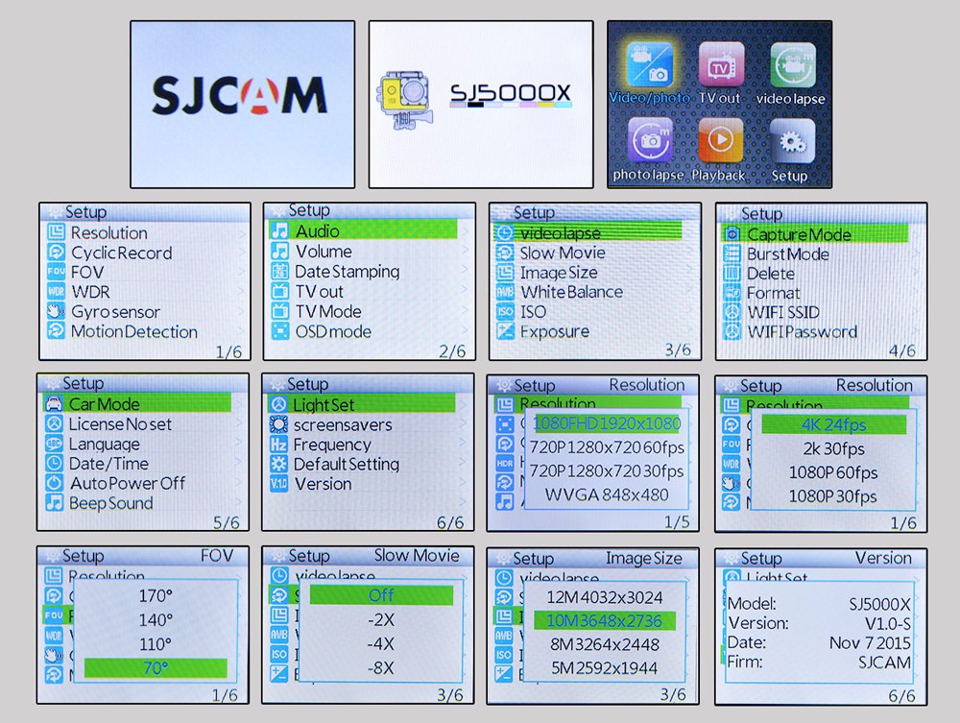960x723 pixels.
Task: Click the Car Mode car icon
Action: coord(55,404)
